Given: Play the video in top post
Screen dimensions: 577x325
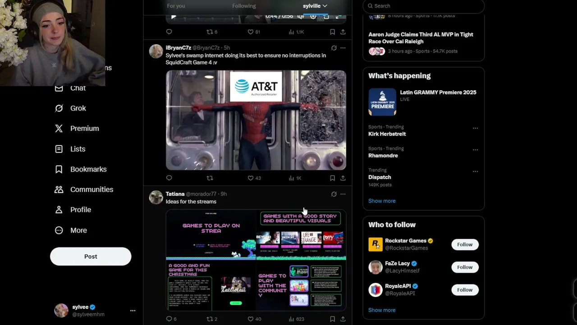Looking at the screenshot, I should pos(174,17).
